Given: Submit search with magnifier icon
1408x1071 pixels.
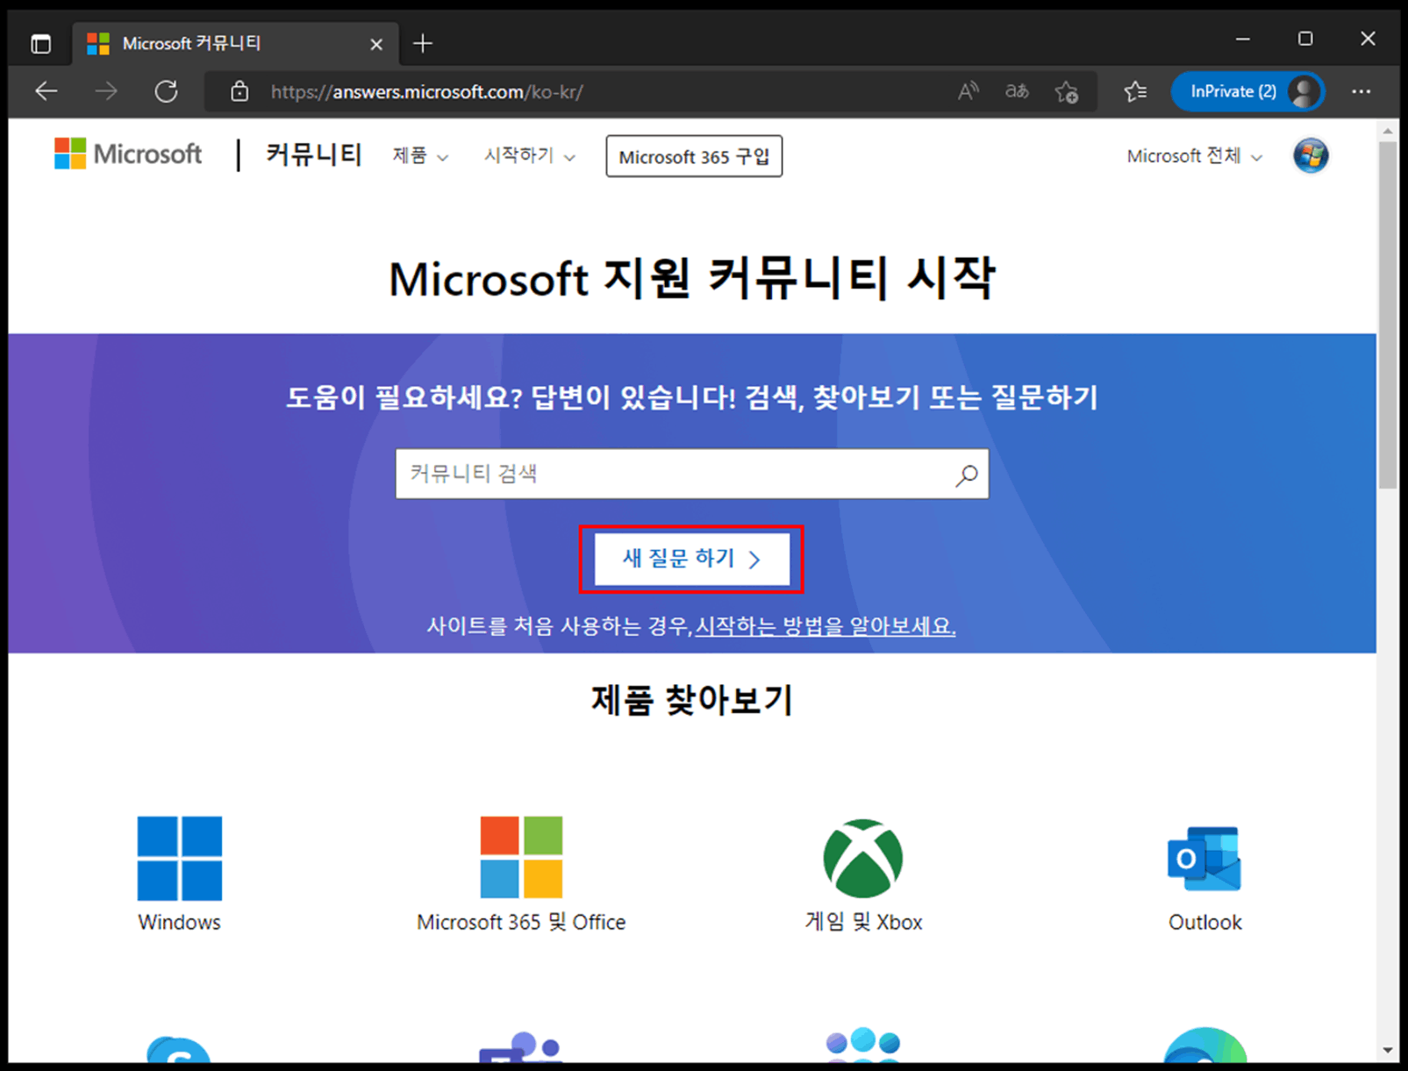Looking at the screenshot, I should point(967,475).
